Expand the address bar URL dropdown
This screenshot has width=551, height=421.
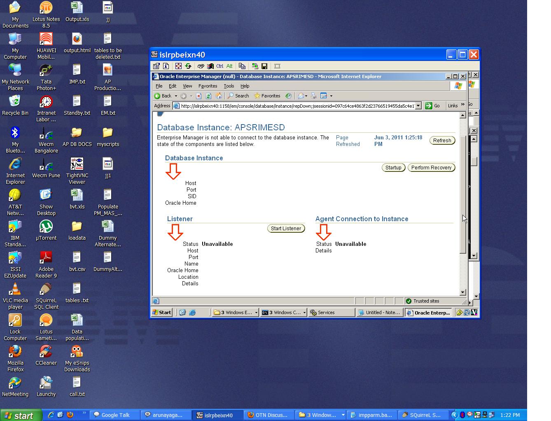pyautogui.click(x=418, y=106)
